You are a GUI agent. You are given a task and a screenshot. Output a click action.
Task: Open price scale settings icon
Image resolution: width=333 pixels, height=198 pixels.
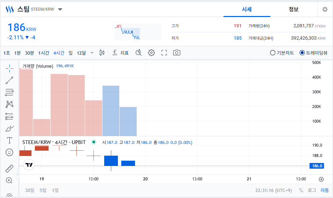(x=321, y=179)
